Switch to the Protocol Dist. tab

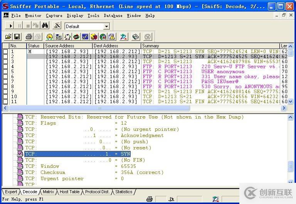tap(97, 192)
